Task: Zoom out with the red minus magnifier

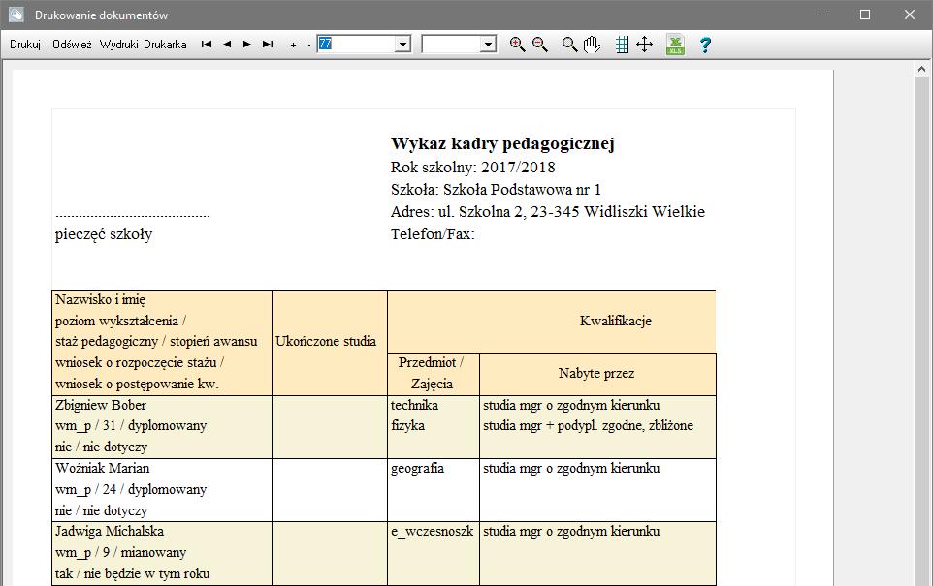Action: [539, 45]
